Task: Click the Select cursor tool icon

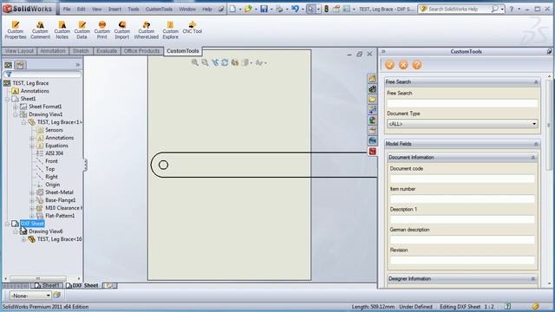Action: tap(310, 9)
